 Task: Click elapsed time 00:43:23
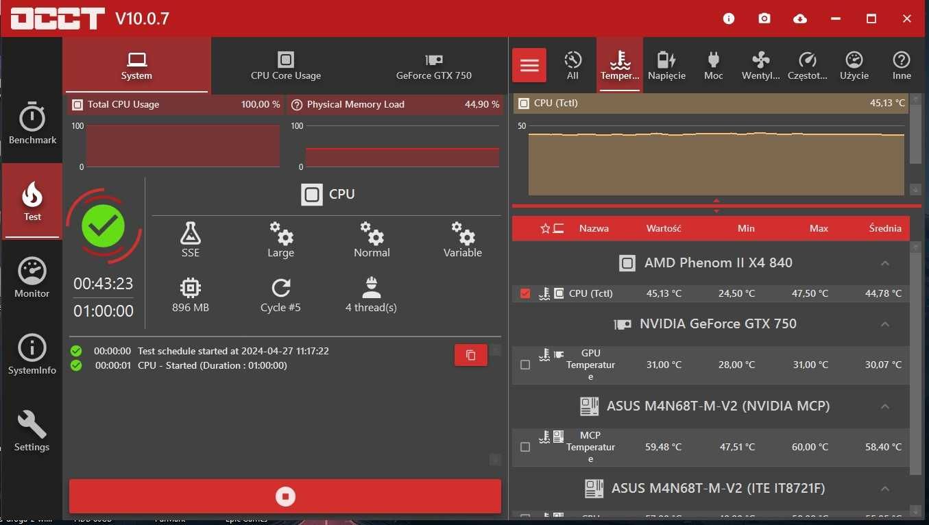[104, 284]
